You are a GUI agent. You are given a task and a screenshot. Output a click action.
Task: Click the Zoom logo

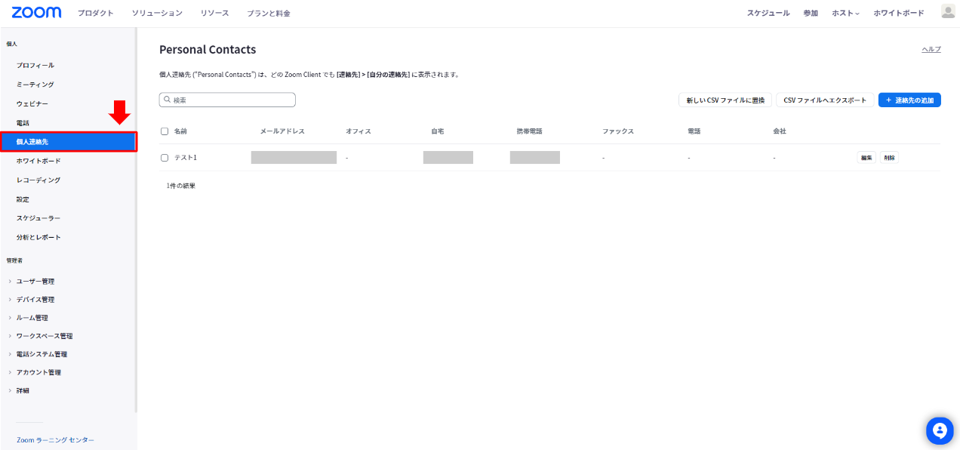click(37, 13)
